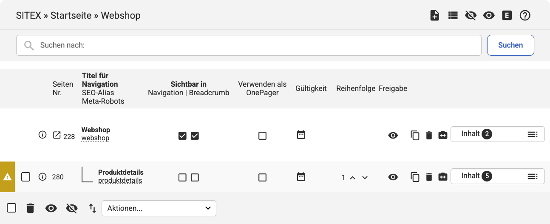Viewport: 550px width, 224px height.
Task: Click the SITEX breadcrumb text
Action: [28, 16]
